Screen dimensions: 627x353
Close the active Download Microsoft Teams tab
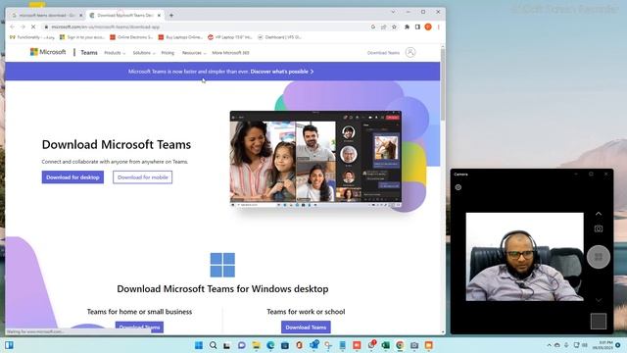coord(159,16)
